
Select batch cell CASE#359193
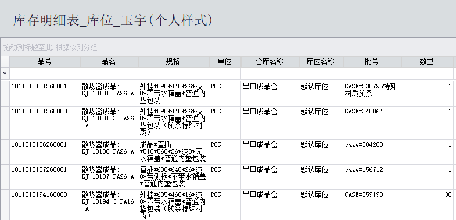pos(372,205)
